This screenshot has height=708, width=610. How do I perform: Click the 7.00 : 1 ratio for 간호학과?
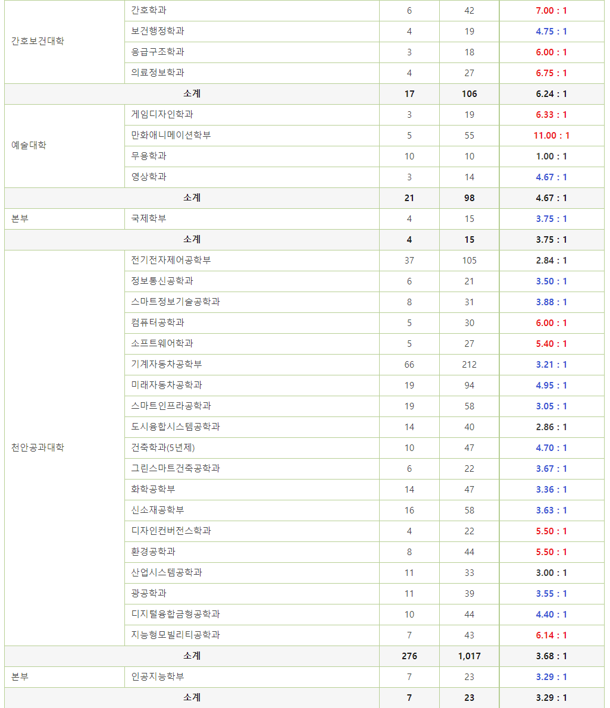551,10
